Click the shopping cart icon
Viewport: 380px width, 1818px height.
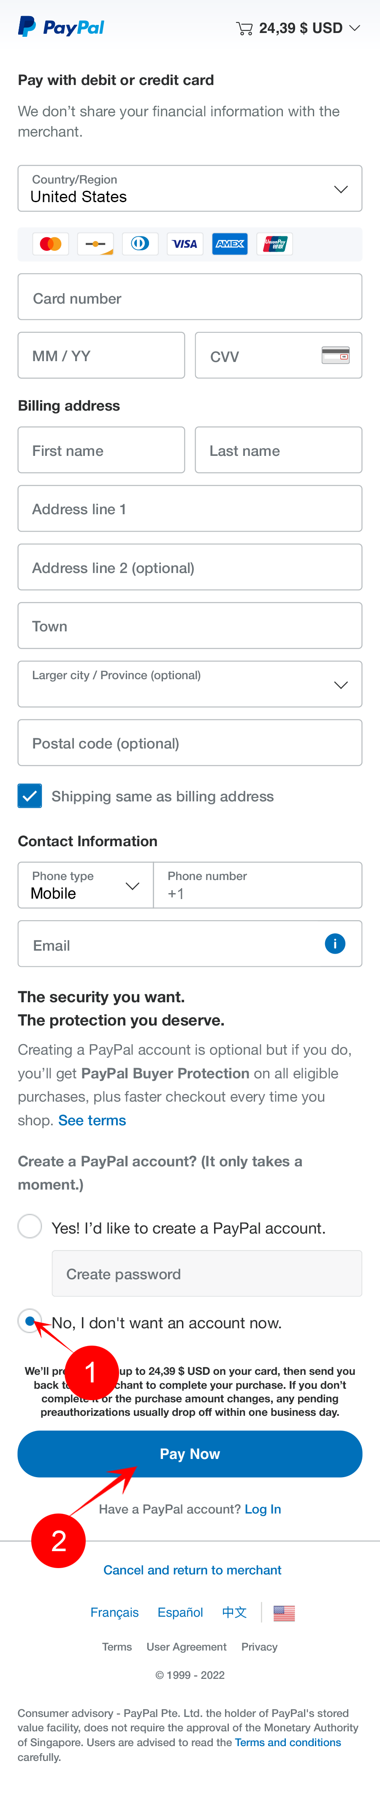(244, 28)
